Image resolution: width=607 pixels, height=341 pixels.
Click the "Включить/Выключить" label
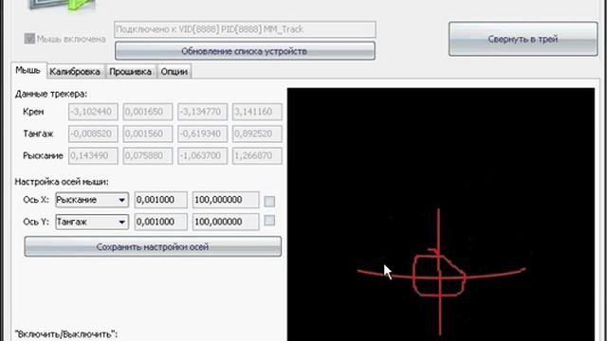(66, 334)
